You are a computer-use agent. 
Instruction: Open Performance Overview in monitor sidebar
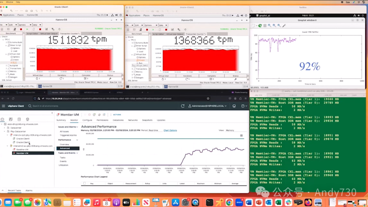tap(64, 144)
